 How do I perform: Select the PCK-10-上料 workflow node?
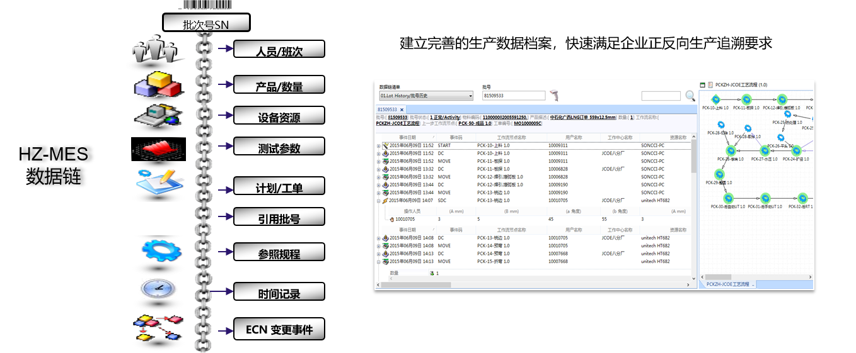pos(715,99)
